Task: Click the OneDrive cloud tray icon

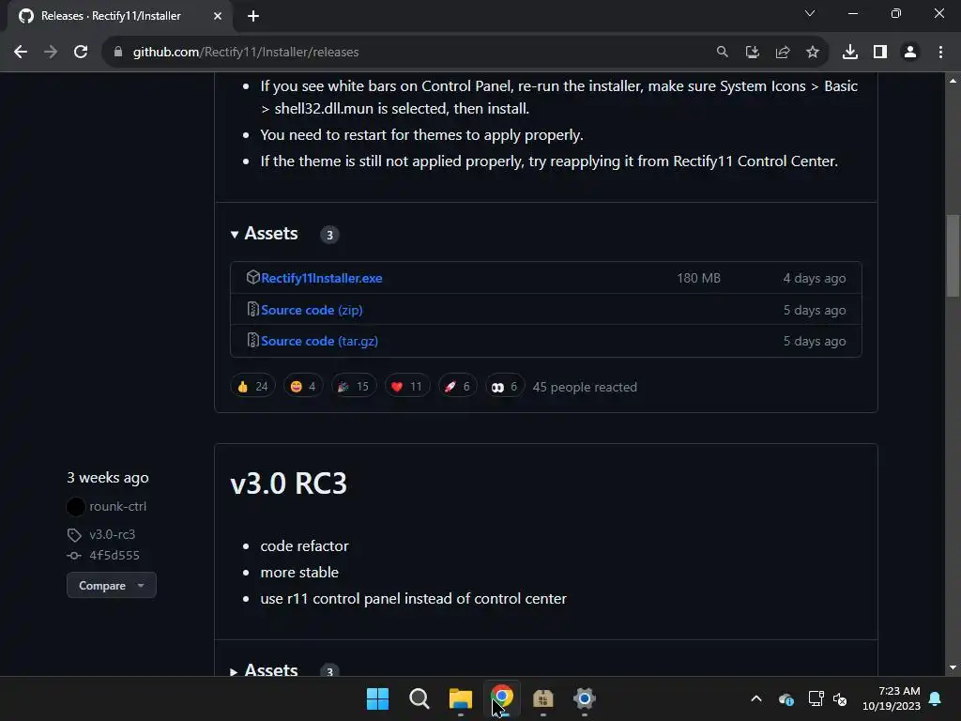Action: (786, 698)
